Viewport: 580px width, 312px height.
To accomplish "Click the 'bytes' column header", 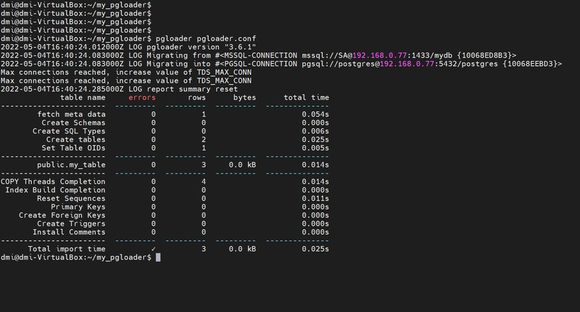I will (244, 97).
